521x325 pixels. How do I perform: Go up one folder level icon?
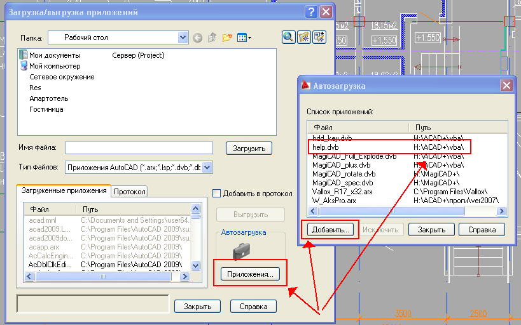(212, 38)
